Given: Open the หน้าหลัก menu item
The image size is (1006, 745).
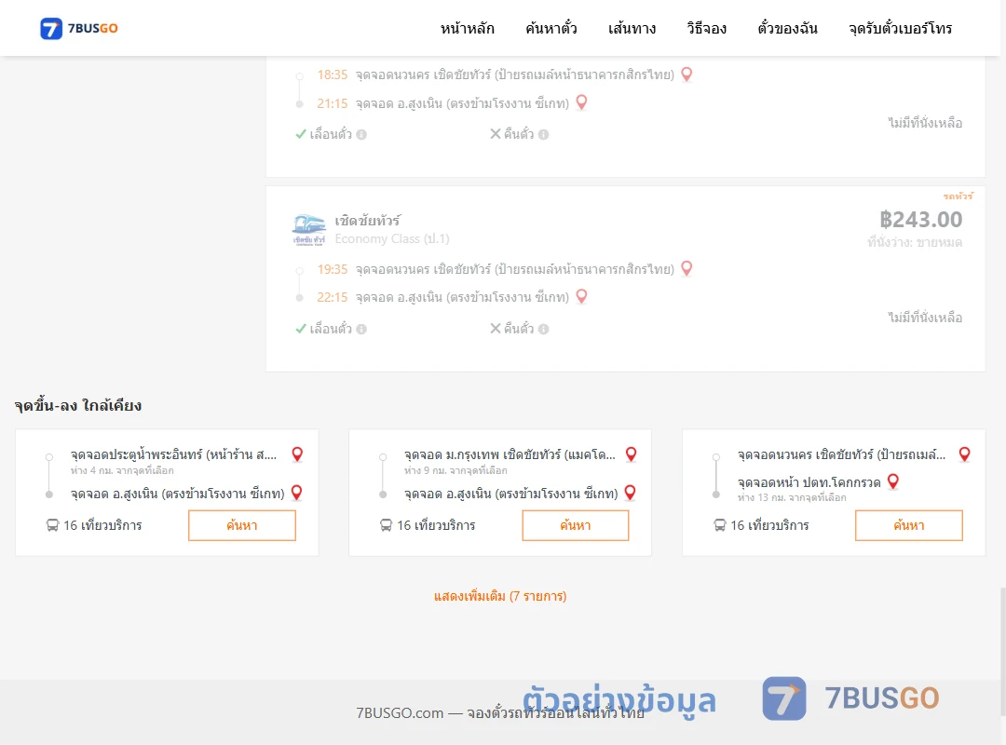Looking at the screenshot, I should [467, 28].
